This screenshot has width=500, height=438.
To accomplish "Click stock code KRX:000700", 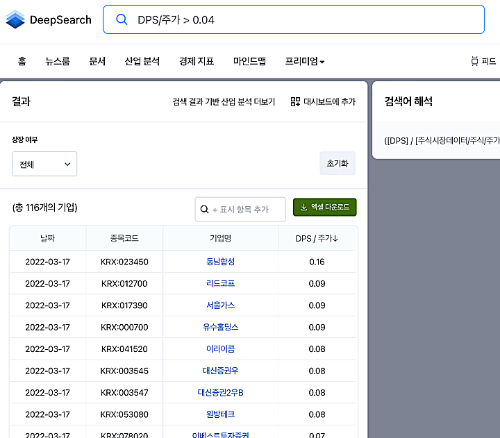I will pos(124,328).
